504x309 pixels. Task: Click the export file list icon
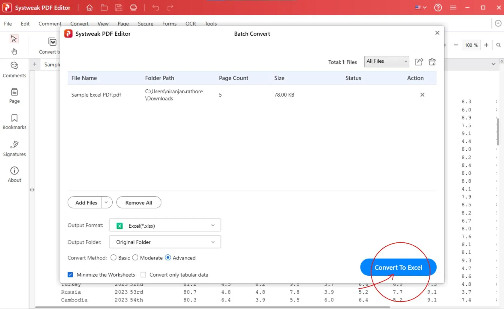tap(419, 62)
